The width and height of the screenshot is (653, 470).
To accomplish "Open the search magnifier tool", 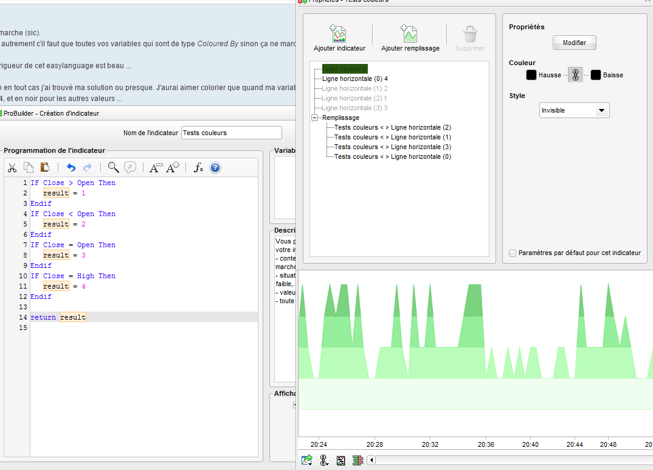I will pyautogui.click(x=113, y=168).
